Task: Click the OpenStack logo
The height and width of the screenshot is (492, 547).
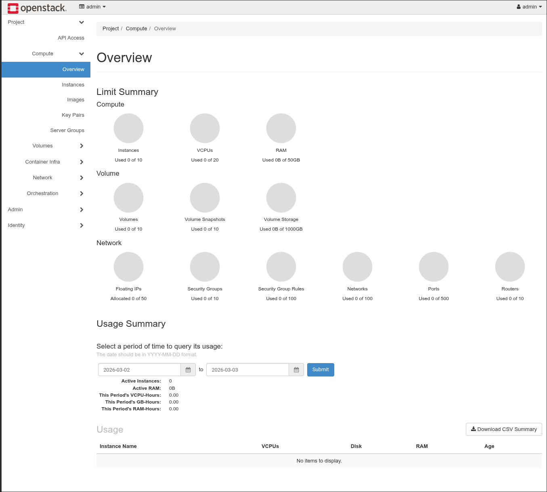Action: pyautogui.click(x=37, y=8)
